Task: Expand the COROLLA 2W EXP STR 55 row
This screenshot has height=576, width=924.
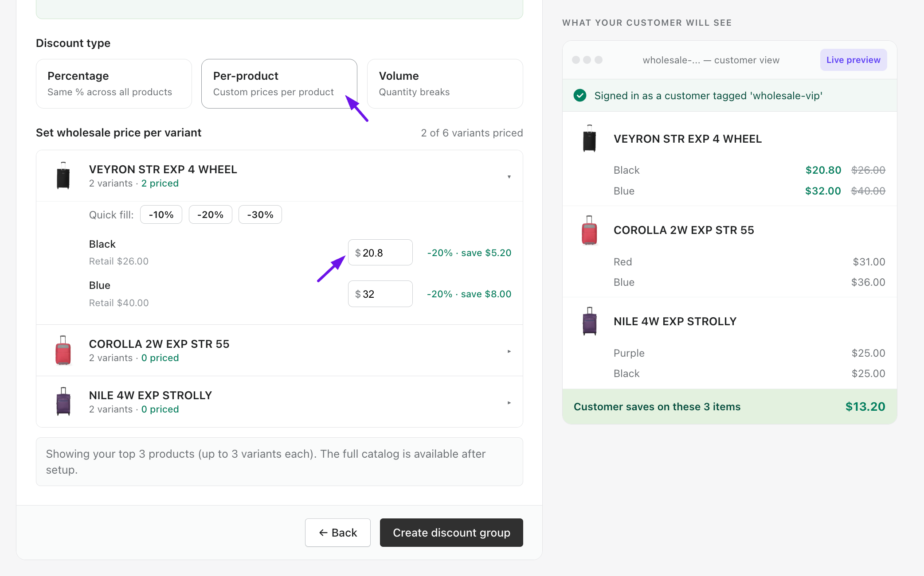Action: 279,350
